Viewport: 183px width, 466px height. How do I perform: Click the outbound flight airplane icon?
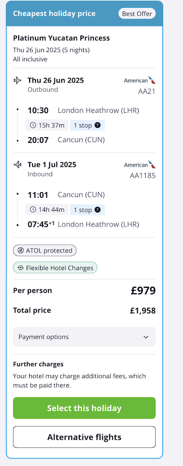coord(18,80)
